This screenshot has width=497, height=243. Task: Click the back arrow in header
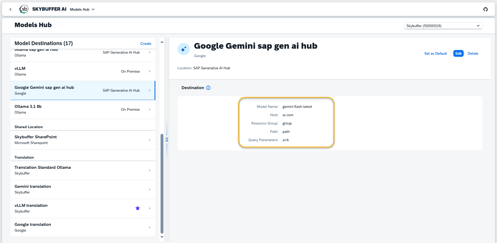10,9
